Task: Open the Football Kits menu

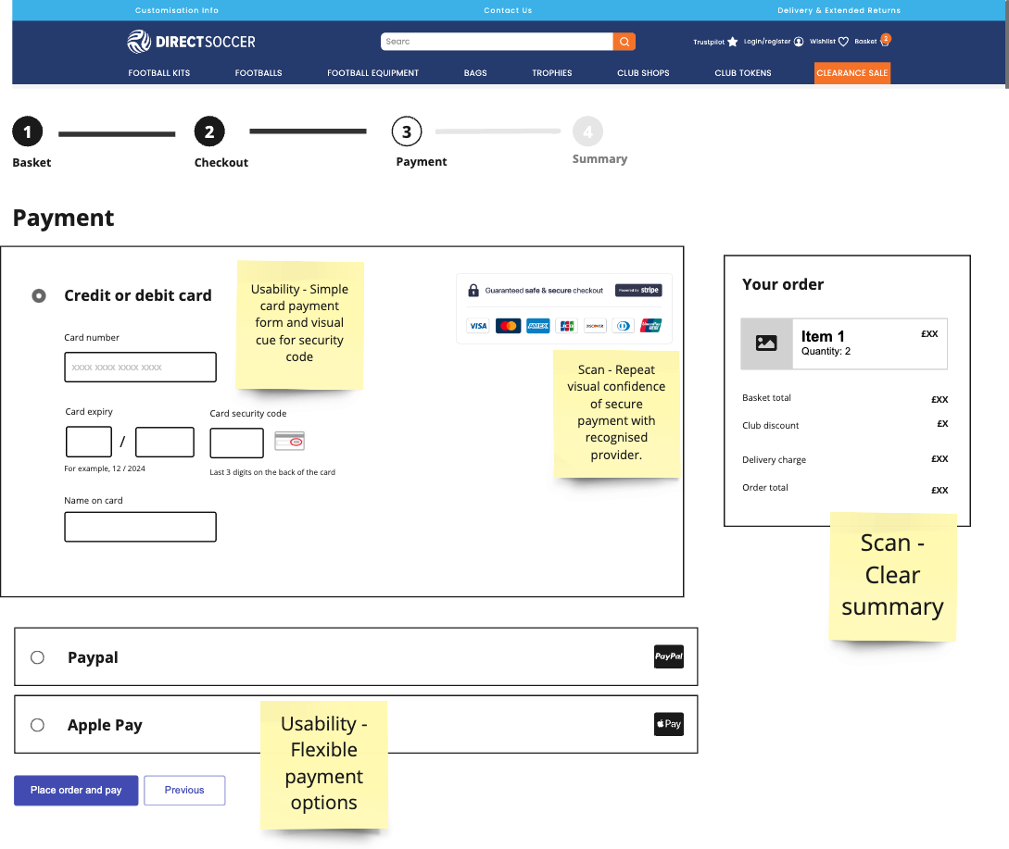Action: [158, 72]
